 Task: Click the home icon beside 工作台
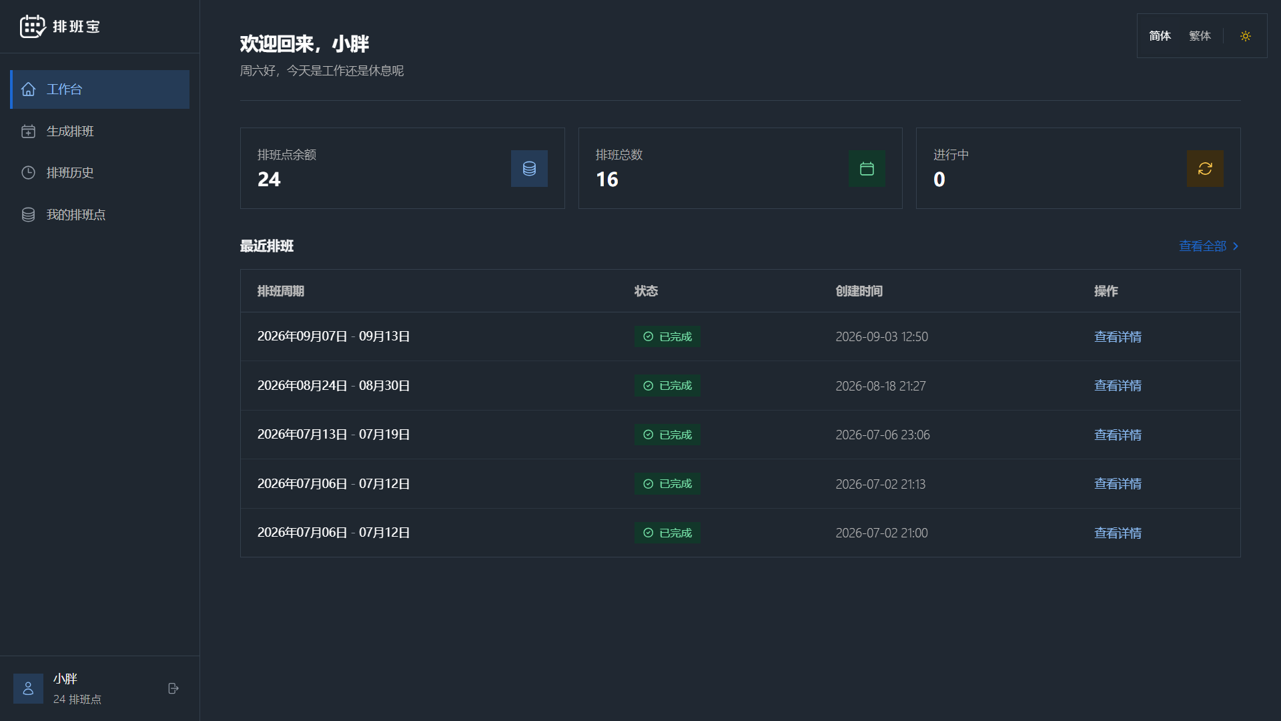tap(28, 89)
